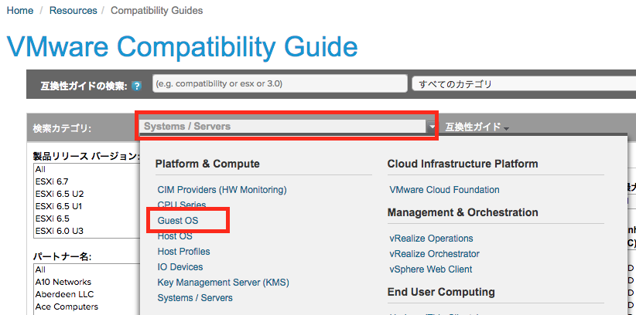Click the Systems / Servers category field
Image resolution: width=636 pixels, height=315 pixels.
pos(282,127)
